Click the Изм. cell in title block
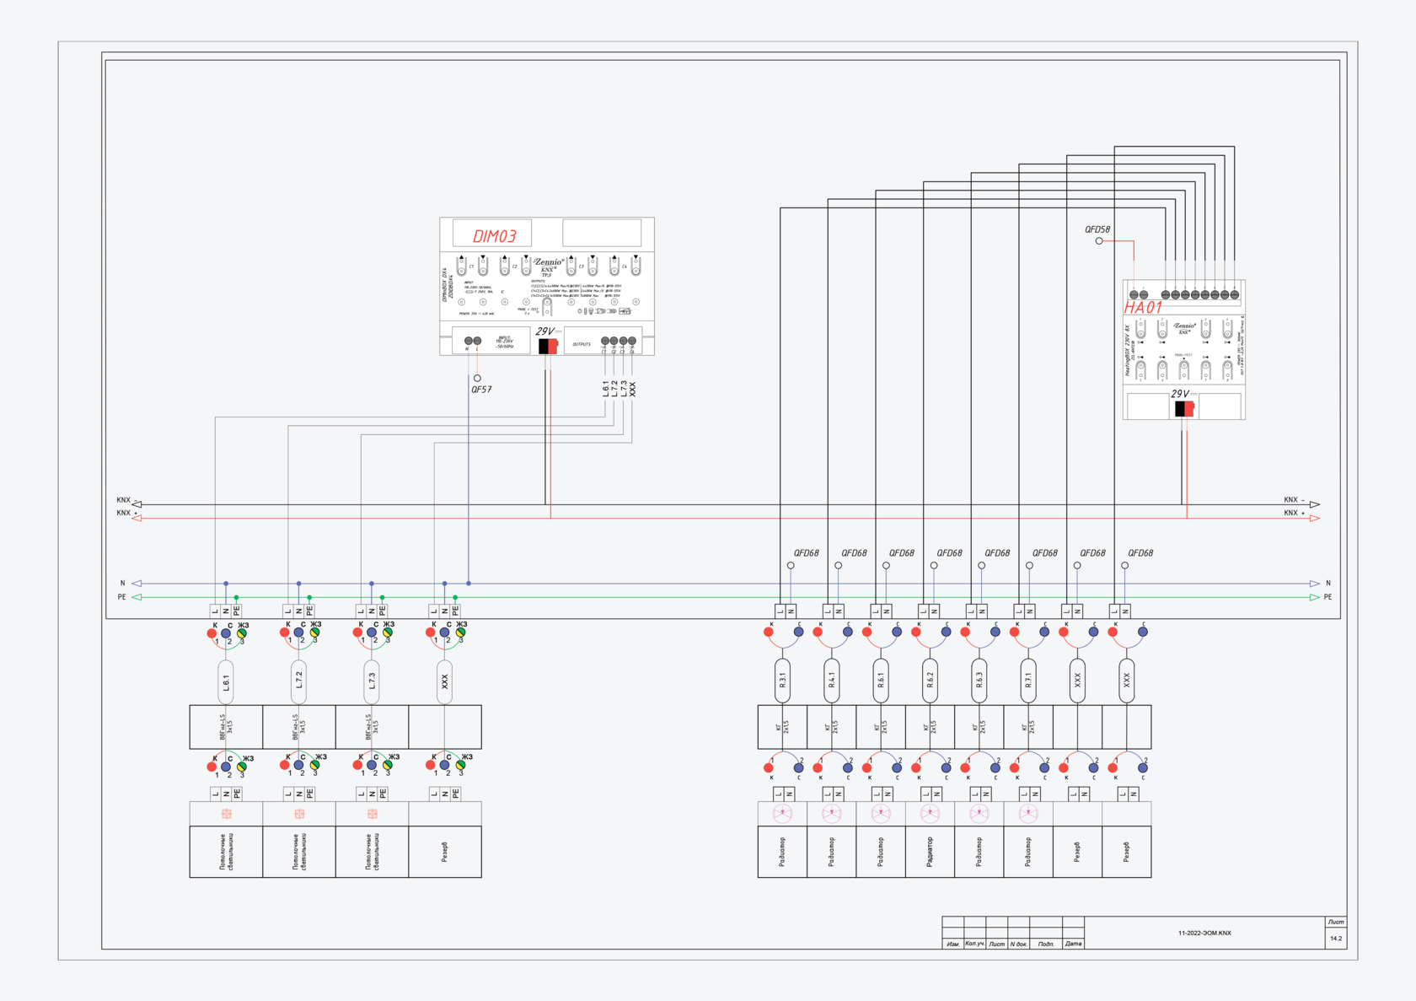 952,944
